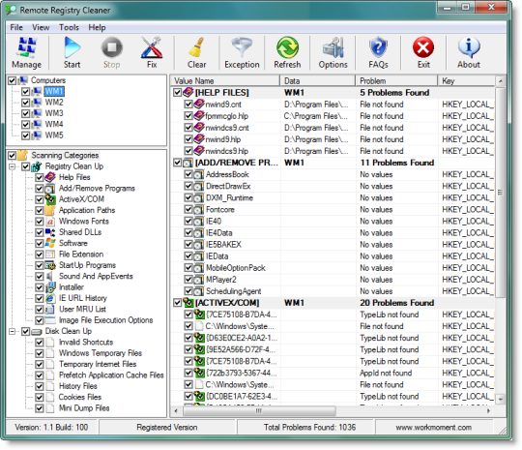
Task: Select the Installer icon
Action: pyautogui.click(x=50, y=287)
